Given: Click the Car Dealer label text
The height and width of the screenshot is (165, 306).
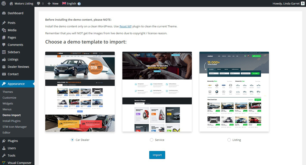Looking at the screenshot, I should pos(82,140).
